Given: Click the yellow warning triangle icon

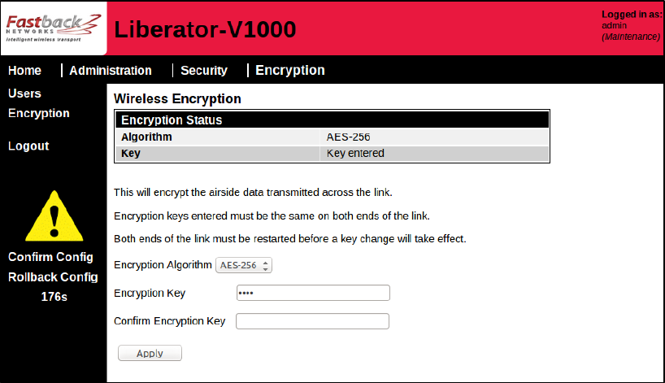Looking at the screenshot, I should [x=53, y=220].
